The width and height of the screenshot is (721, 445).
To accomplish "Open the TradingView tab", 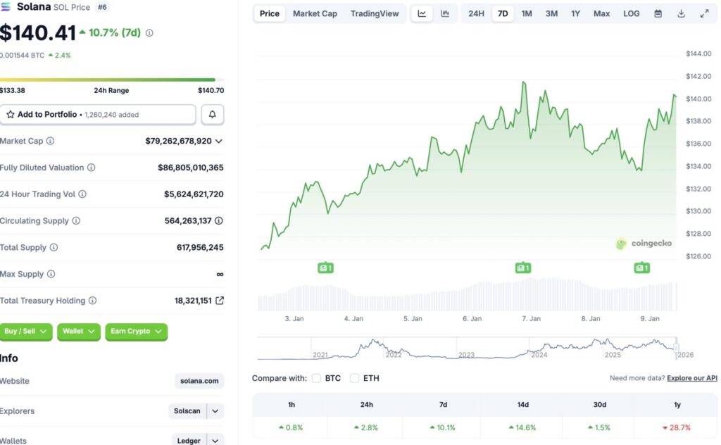I will pos(375,13).
